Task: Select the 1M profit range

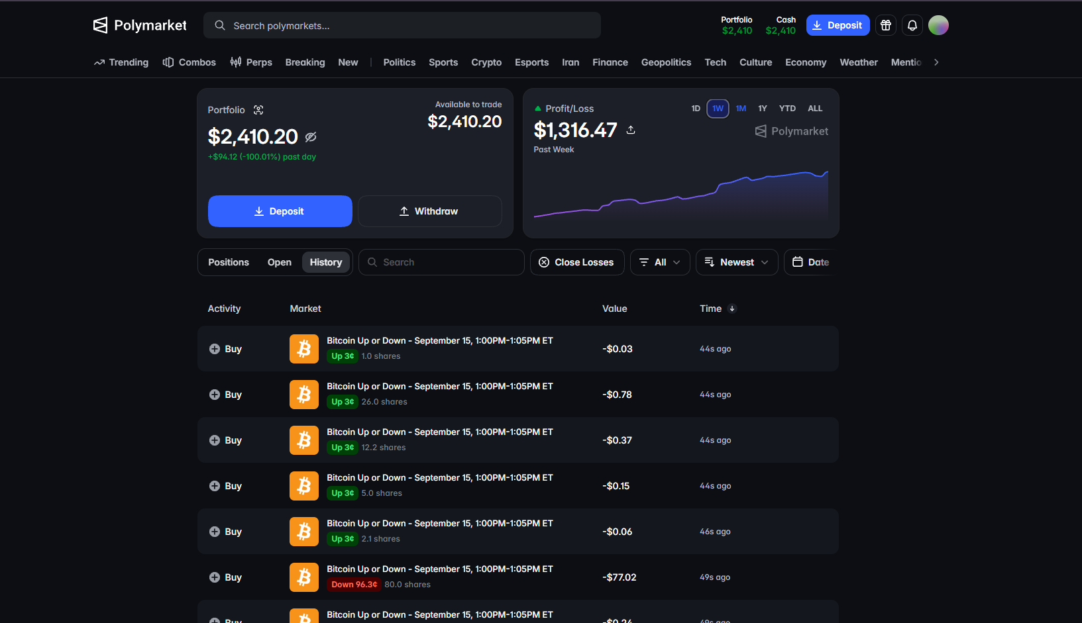Action: click(741, 109)
